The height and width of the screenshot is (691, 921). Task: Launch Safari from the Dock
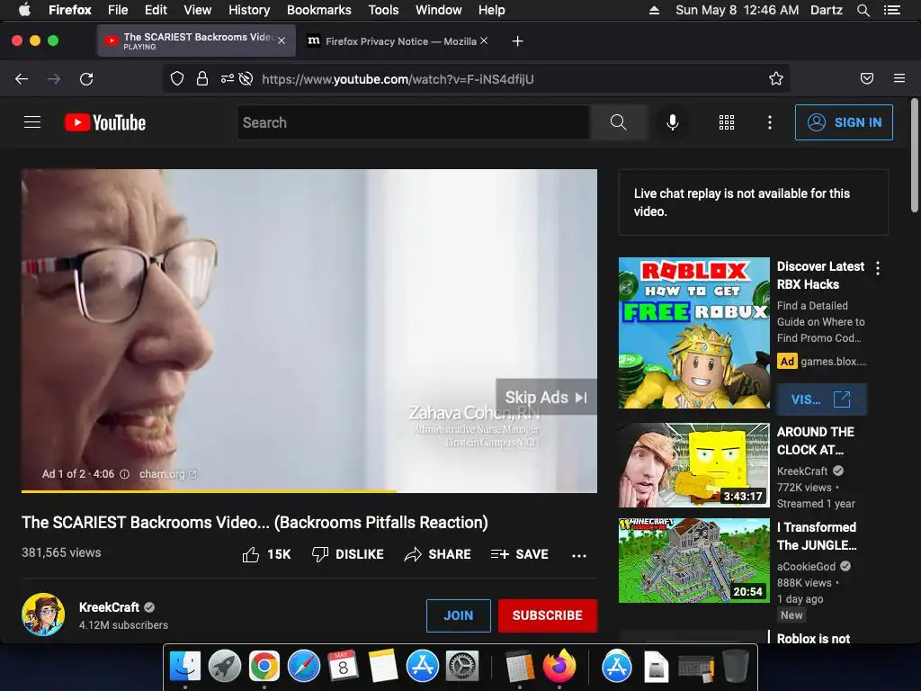[304, 666]
